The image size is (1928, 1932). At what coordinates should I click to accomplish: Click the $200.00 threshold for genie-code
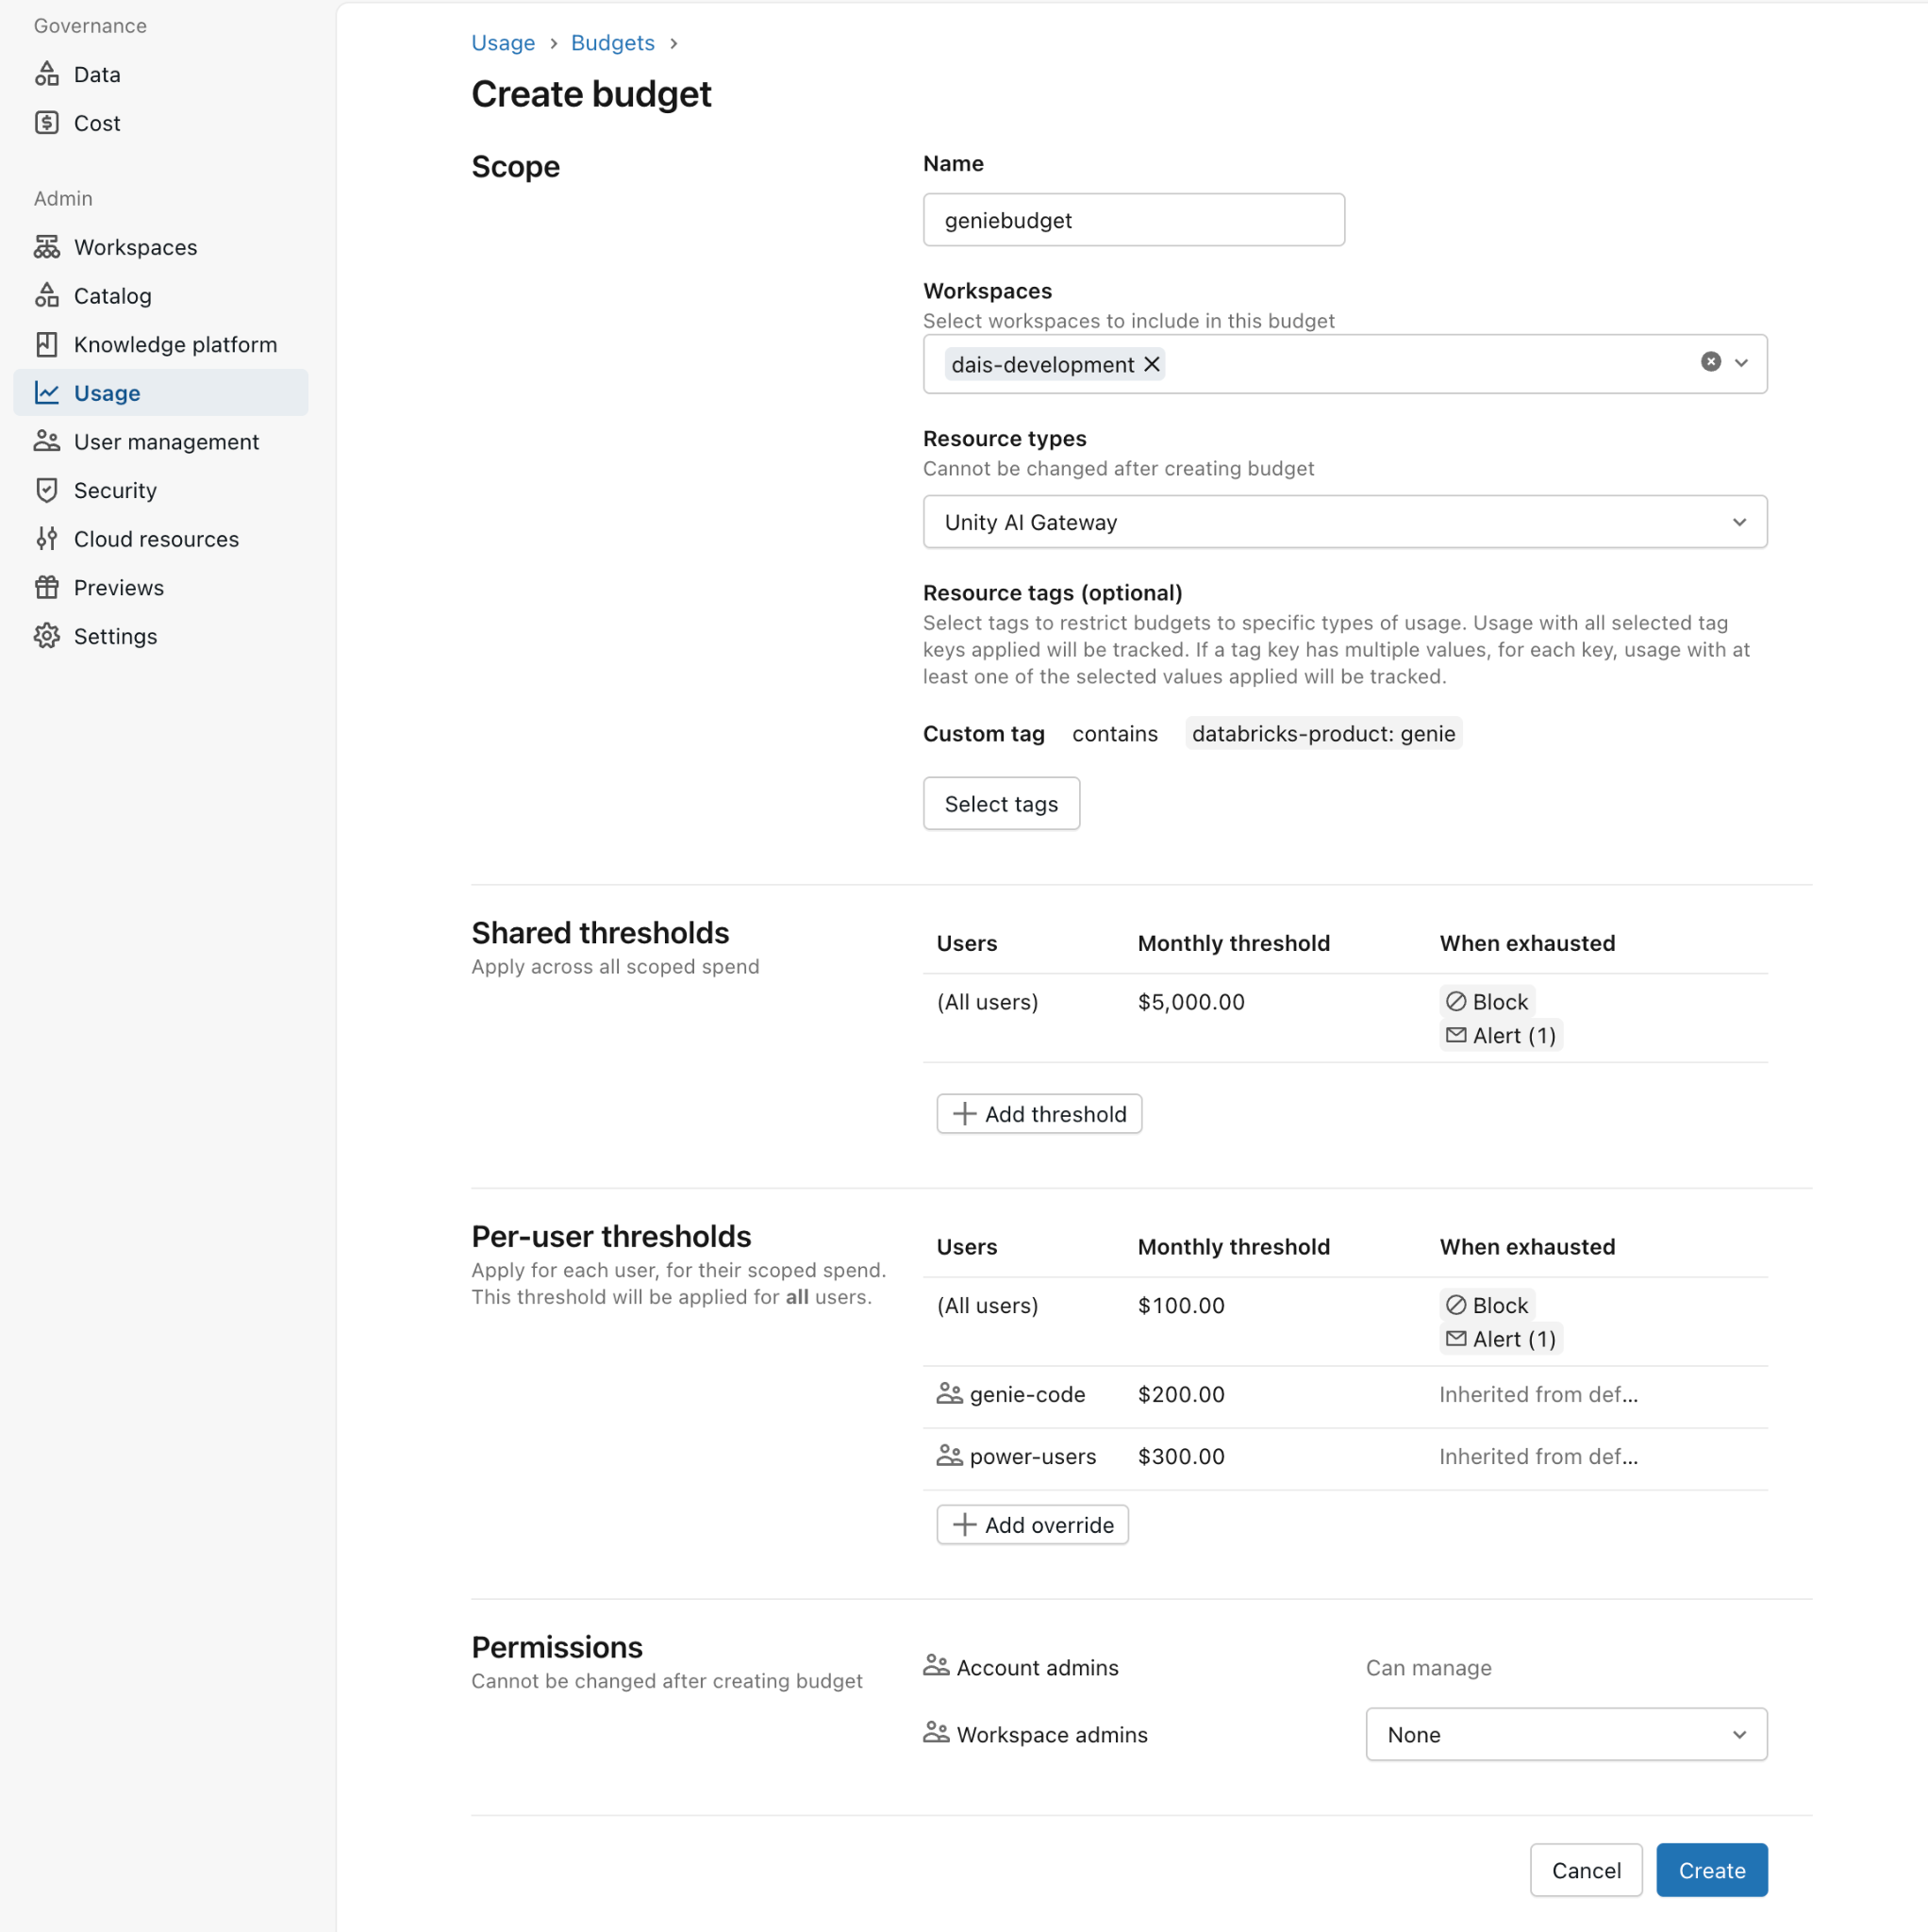(x=1181, y=1394)
